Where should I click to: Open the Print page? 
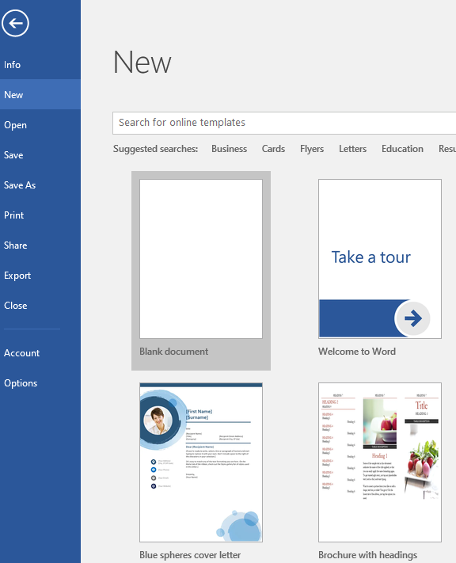40,215
